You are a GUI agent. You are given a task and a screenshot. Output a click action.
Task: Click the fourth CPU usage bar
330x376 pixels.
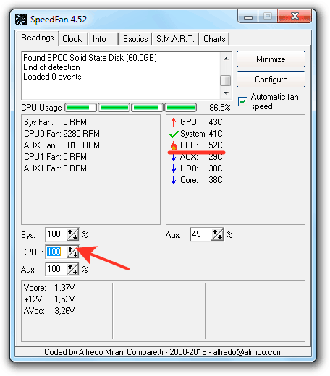coord(181,108)
